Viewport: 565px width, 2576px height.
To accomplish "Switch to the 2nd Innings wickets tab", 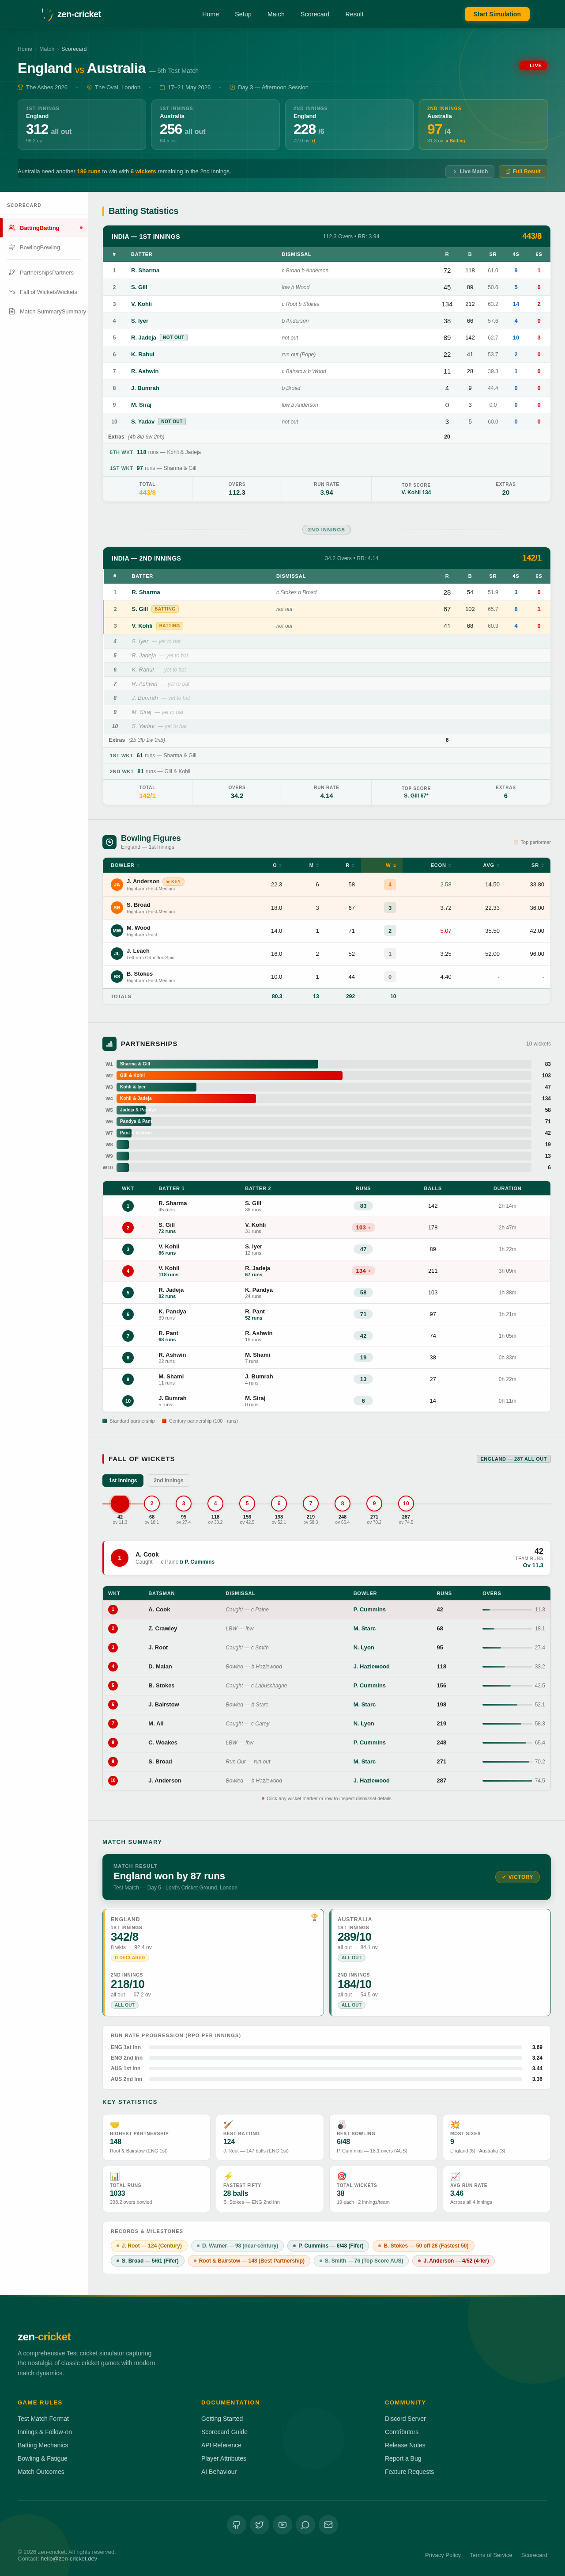I will [169, 1480].
